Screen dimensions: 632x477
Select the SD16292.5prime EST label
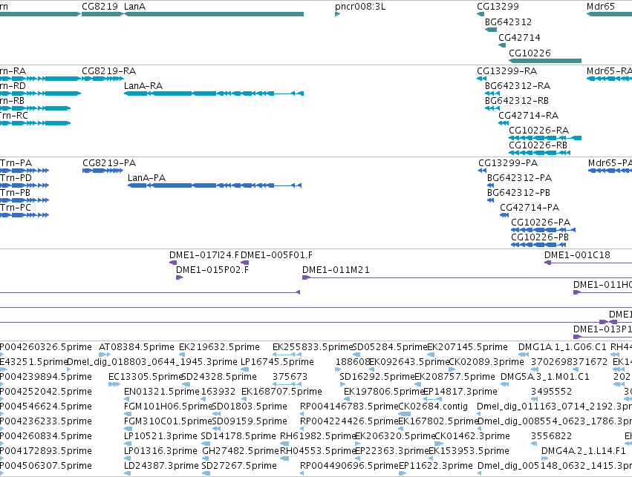377,377
